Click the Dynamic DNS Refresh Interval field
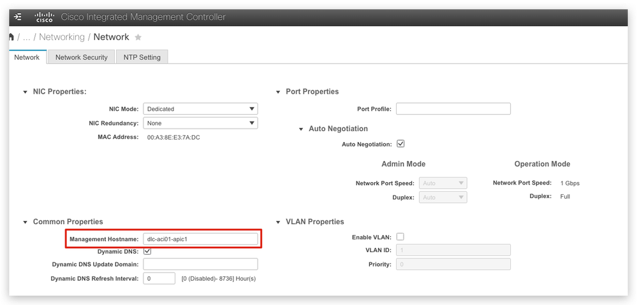 click(x=159, y=279)
